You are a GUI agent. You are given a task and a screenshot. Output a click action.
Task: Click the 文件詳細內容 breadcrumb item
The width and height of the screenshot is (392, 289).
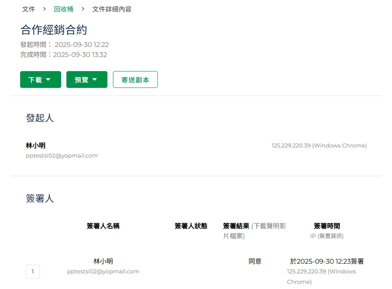point(112,9)
